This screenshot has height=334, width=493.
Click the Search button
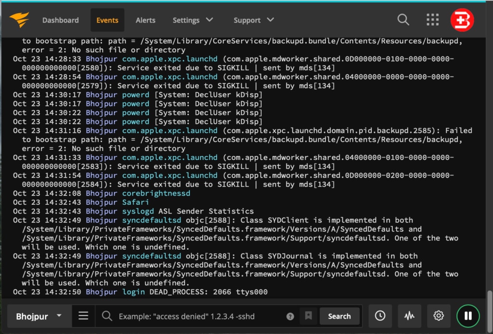[339, 316]
